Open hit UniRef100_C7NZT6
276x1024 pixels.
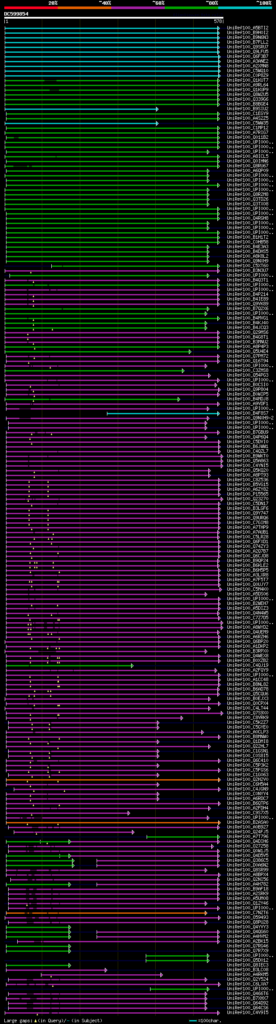(248, 912)
